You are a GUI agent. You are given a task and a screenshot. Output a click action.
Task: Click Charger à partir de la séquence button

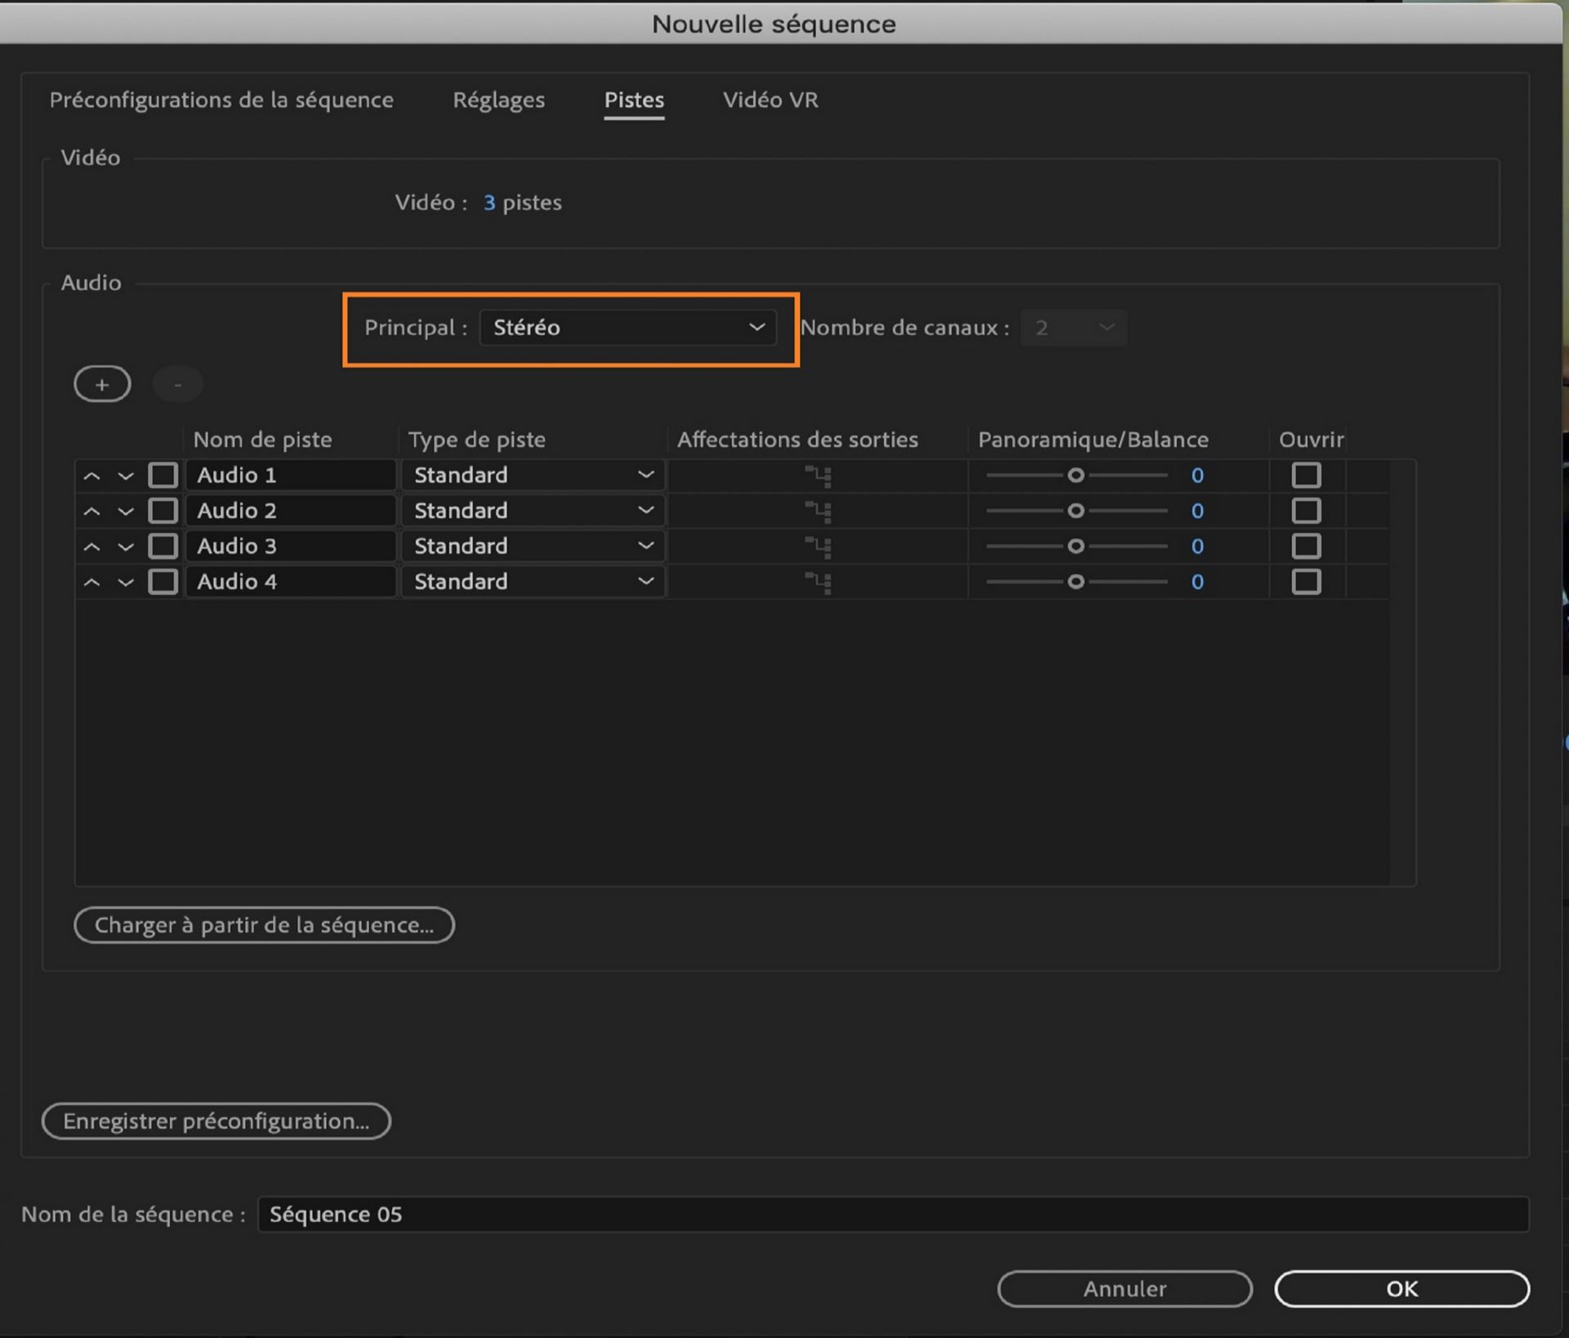pos(264,925)
